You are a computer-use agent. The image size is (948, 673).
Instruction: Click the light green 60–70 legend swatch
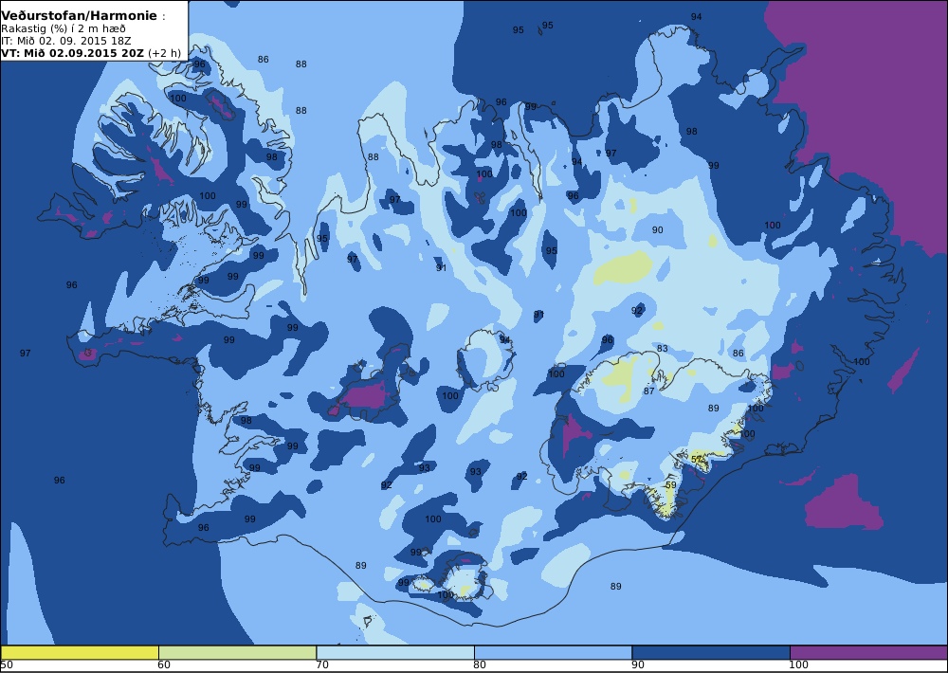point(238,652)
